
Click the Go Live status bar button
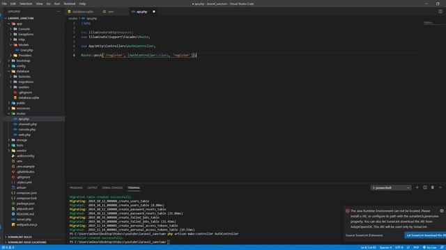coord(429,247)
